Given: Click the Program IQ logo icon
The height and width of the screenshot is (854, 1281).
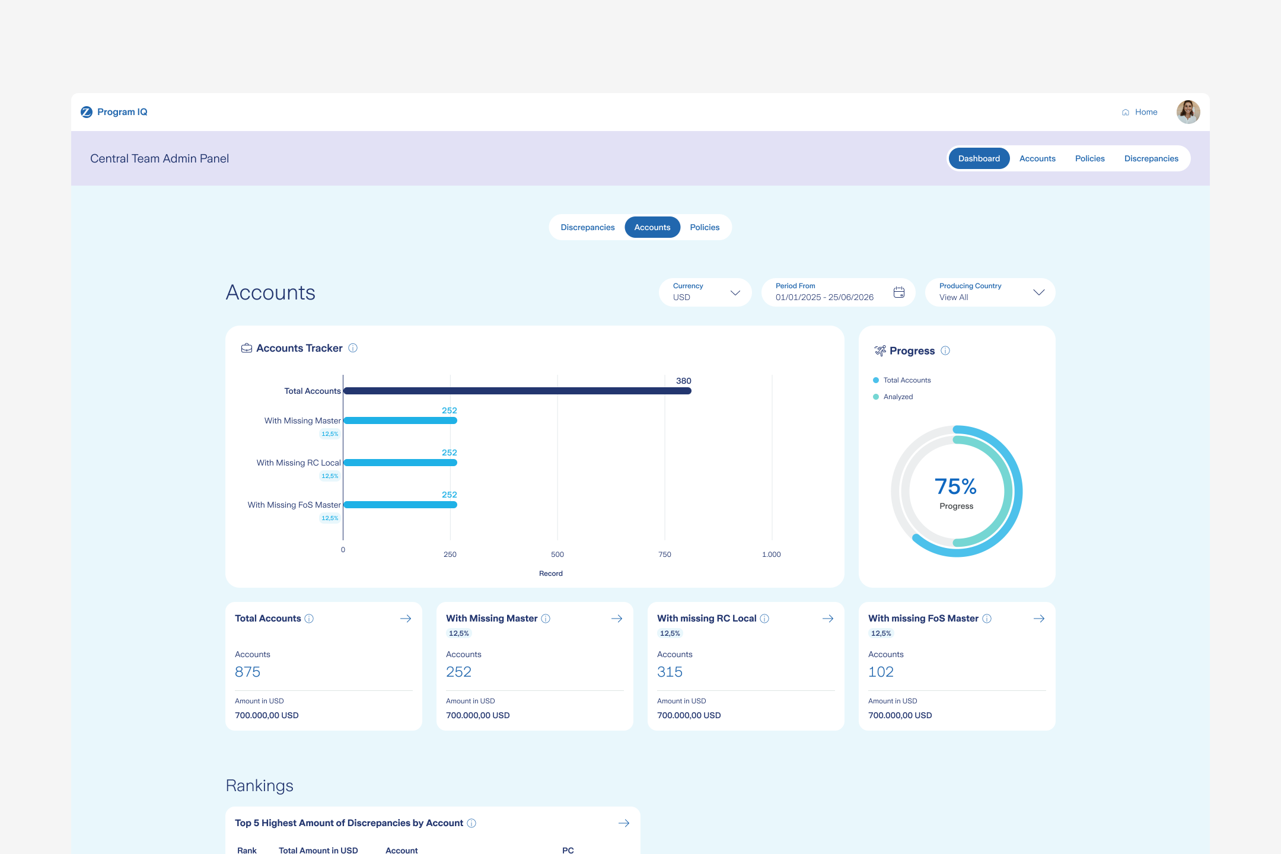Looking at the screenshot, I should (x=87, y=112).
